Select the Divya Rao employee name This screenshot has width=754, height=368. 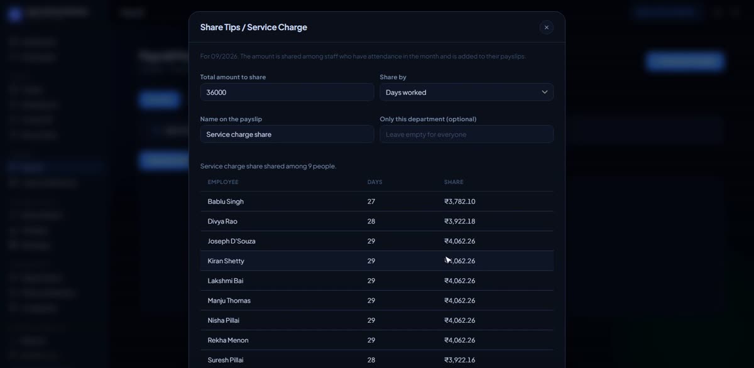point(222,222)
